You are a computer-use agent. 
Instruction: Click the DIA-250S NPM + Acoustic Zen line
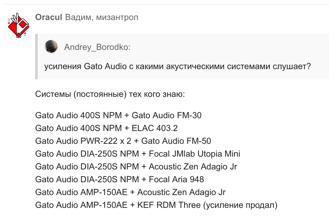pos(136,166)
